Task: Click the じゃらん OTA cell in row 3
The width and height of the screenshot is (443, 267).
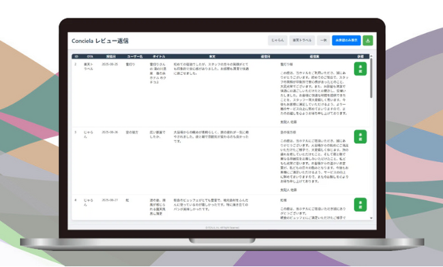Action: click(89, 135)
